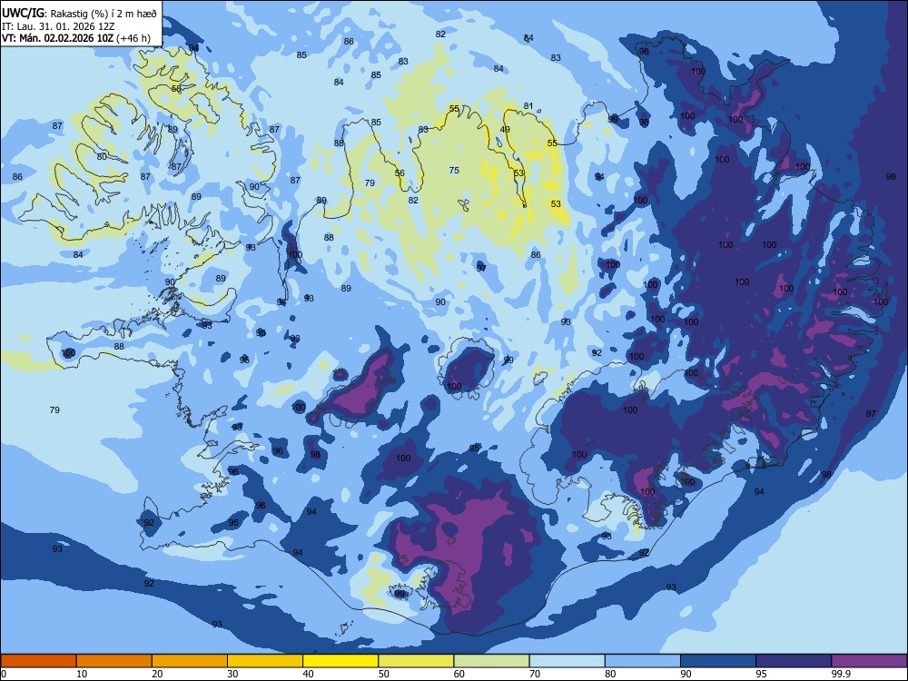The height and width of the screenshot is (681, 908).
Task: Click the legend tick label 20
Action: coord(157,674)
